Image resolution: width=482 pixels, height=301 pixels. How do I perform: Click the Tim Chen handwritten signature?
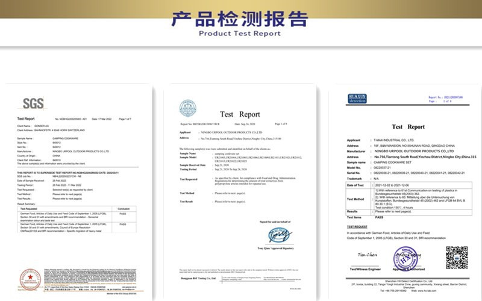click(368, 255)
